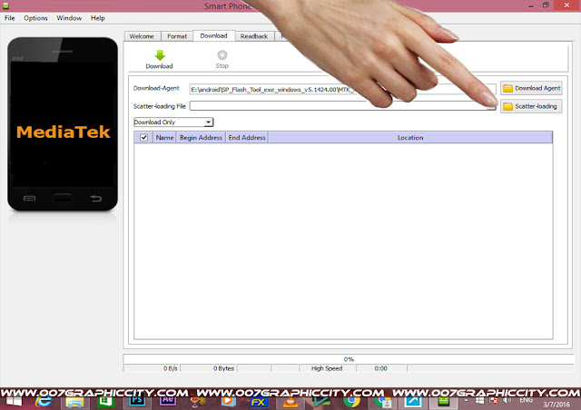Restore down the flash tool window

546,5
